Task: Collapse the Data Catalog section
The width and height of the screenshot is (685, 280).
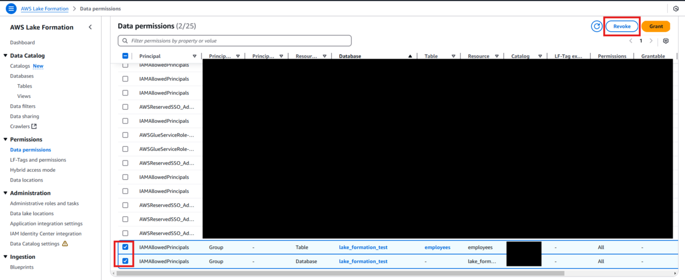Action: pyautogui.click(x=6, y=56)
